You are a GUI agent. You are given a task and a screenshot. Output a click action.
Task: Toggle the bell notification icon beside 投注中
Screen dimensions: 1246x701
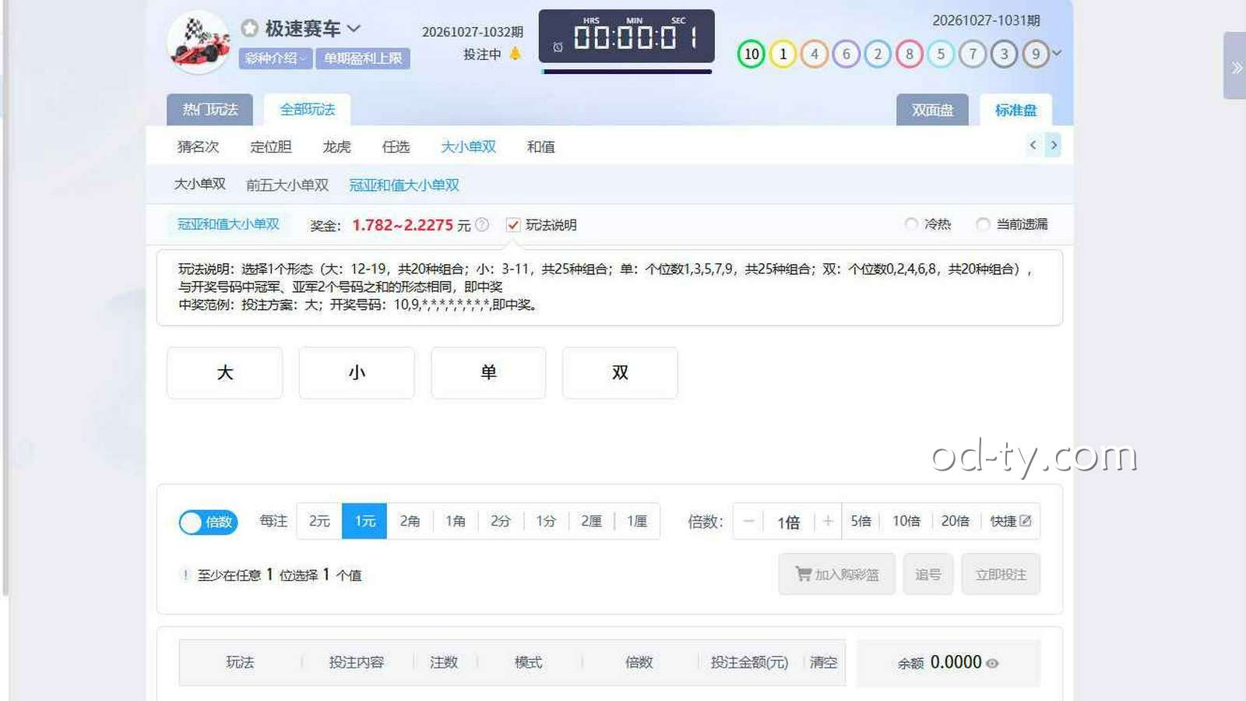(x=515, y=54)
